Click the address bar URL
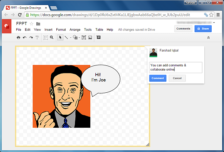 coord(110,15)
